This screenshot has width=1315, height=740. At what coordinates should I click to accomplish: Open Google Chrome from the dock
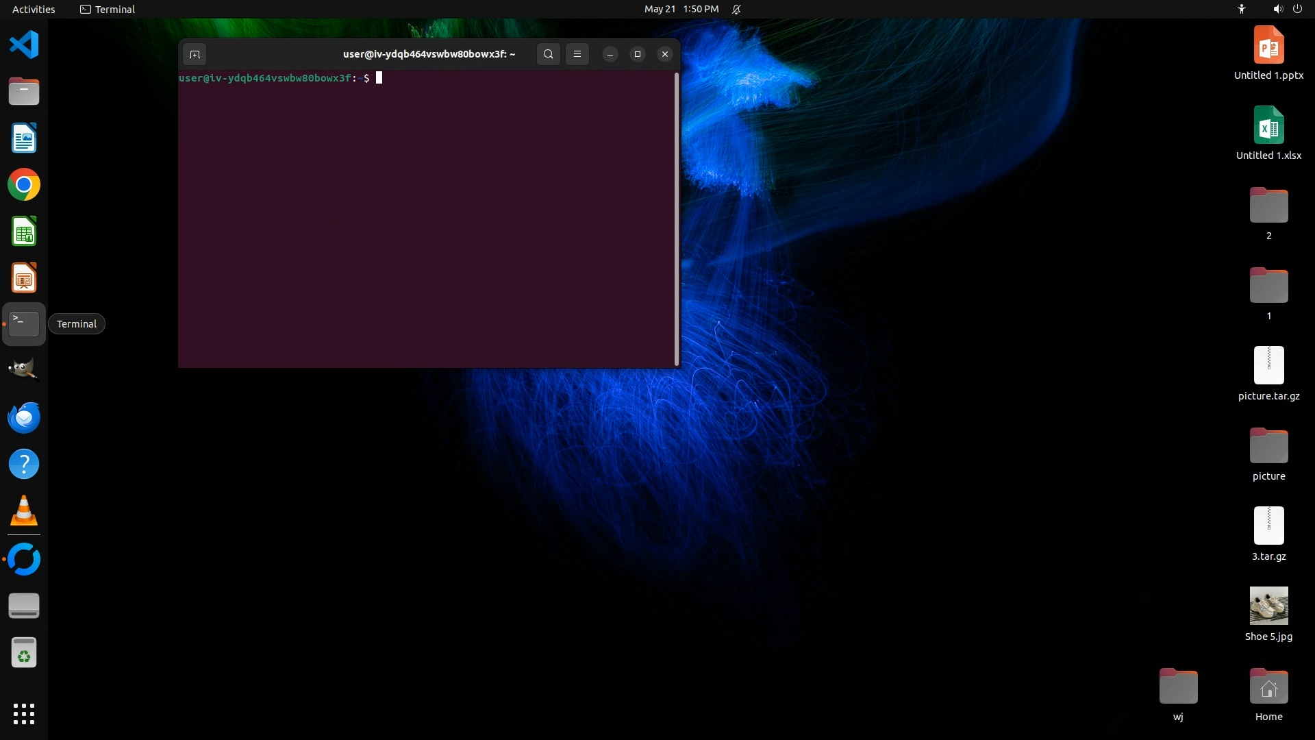[24, 185]
